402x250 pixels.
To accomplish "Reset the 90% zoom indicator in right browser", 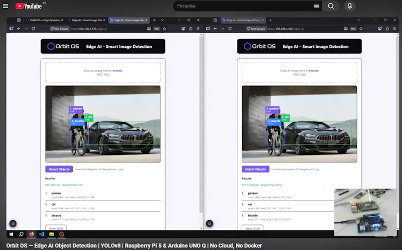I will [353, 29].
